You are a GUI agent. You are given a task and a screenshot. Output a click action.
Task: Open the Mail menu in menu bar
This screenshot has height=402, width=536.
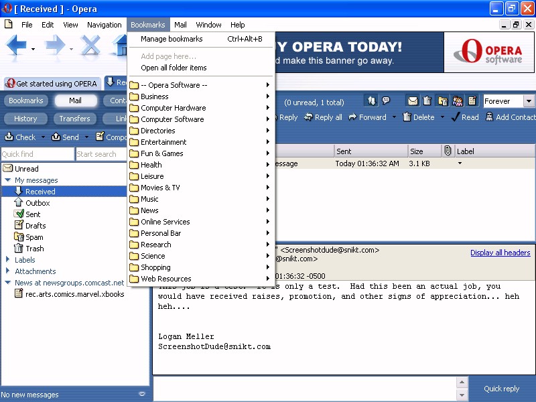click(180, 25)
